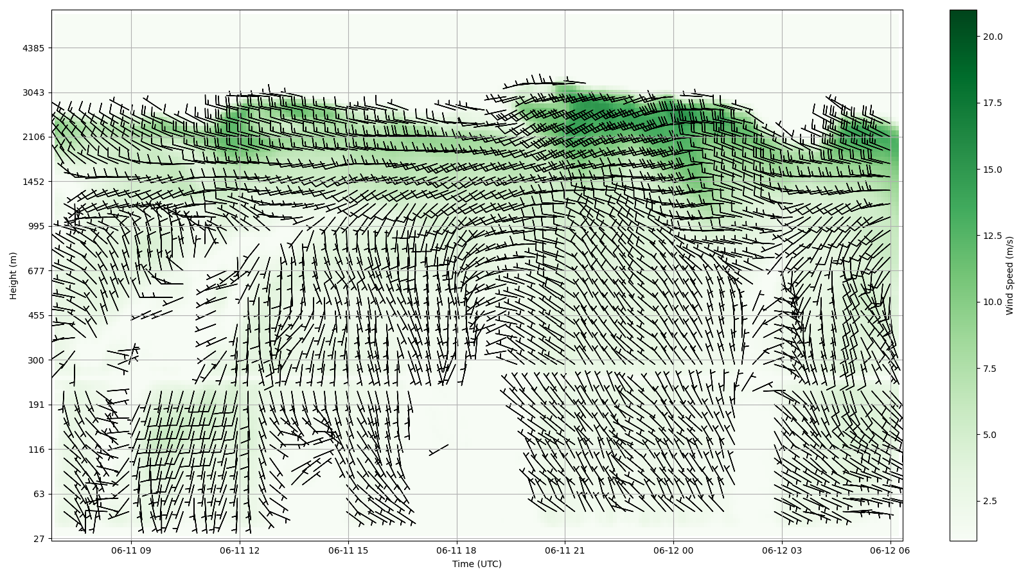Click the 'Height (m)' y-axis label
The image size is (1028, 578).
(x=13, y=276)
